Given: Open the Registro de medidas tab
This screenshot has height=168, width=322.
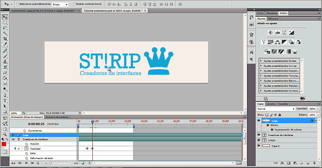Looking at the screenshot, I should coord(57,117).
